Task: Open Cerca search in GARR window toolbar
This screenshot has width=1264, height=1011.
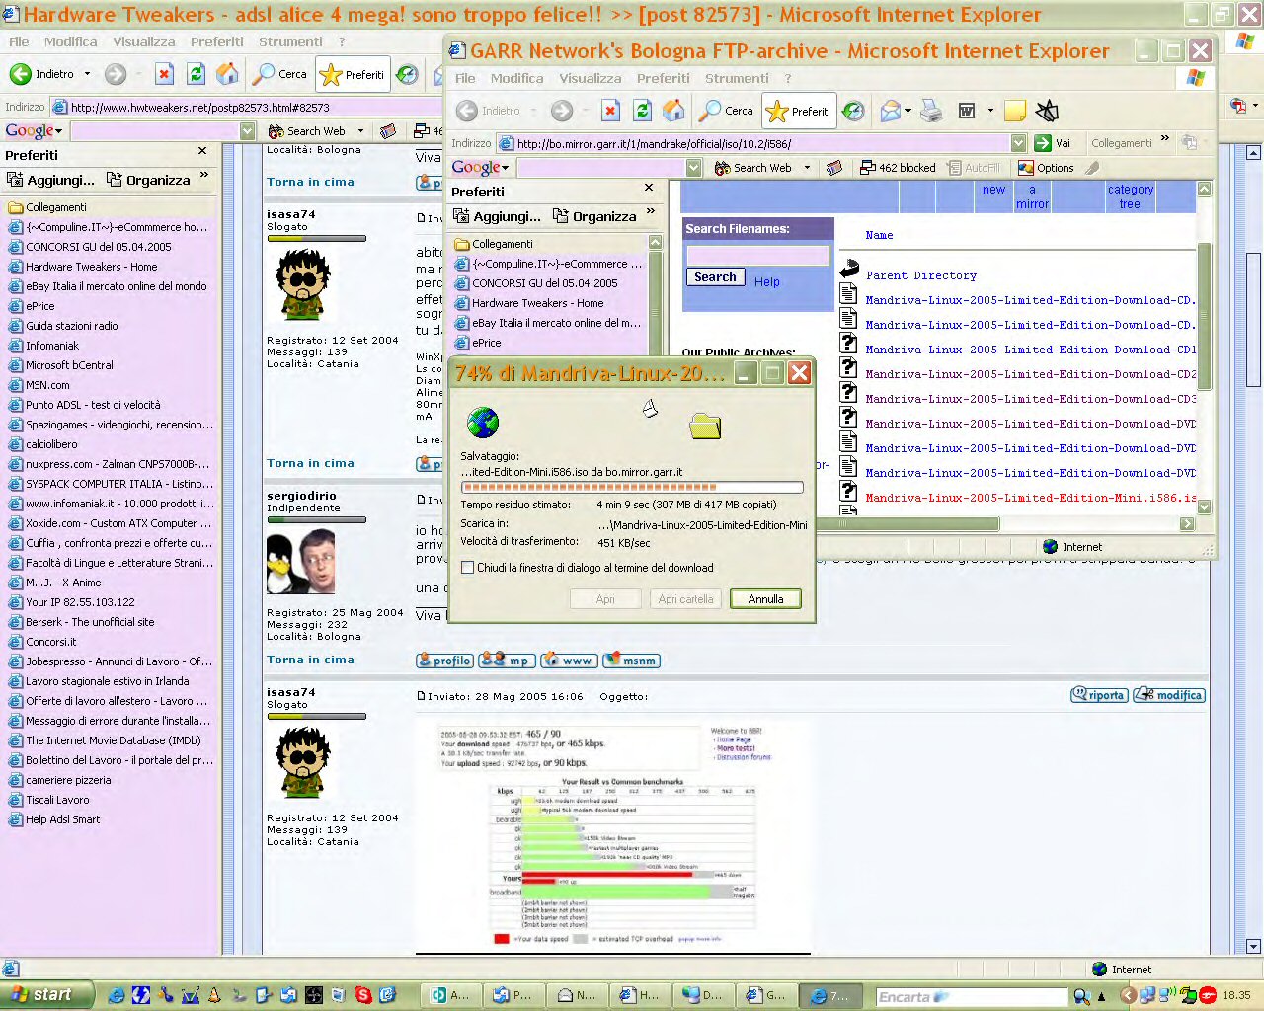Action: 726,111
